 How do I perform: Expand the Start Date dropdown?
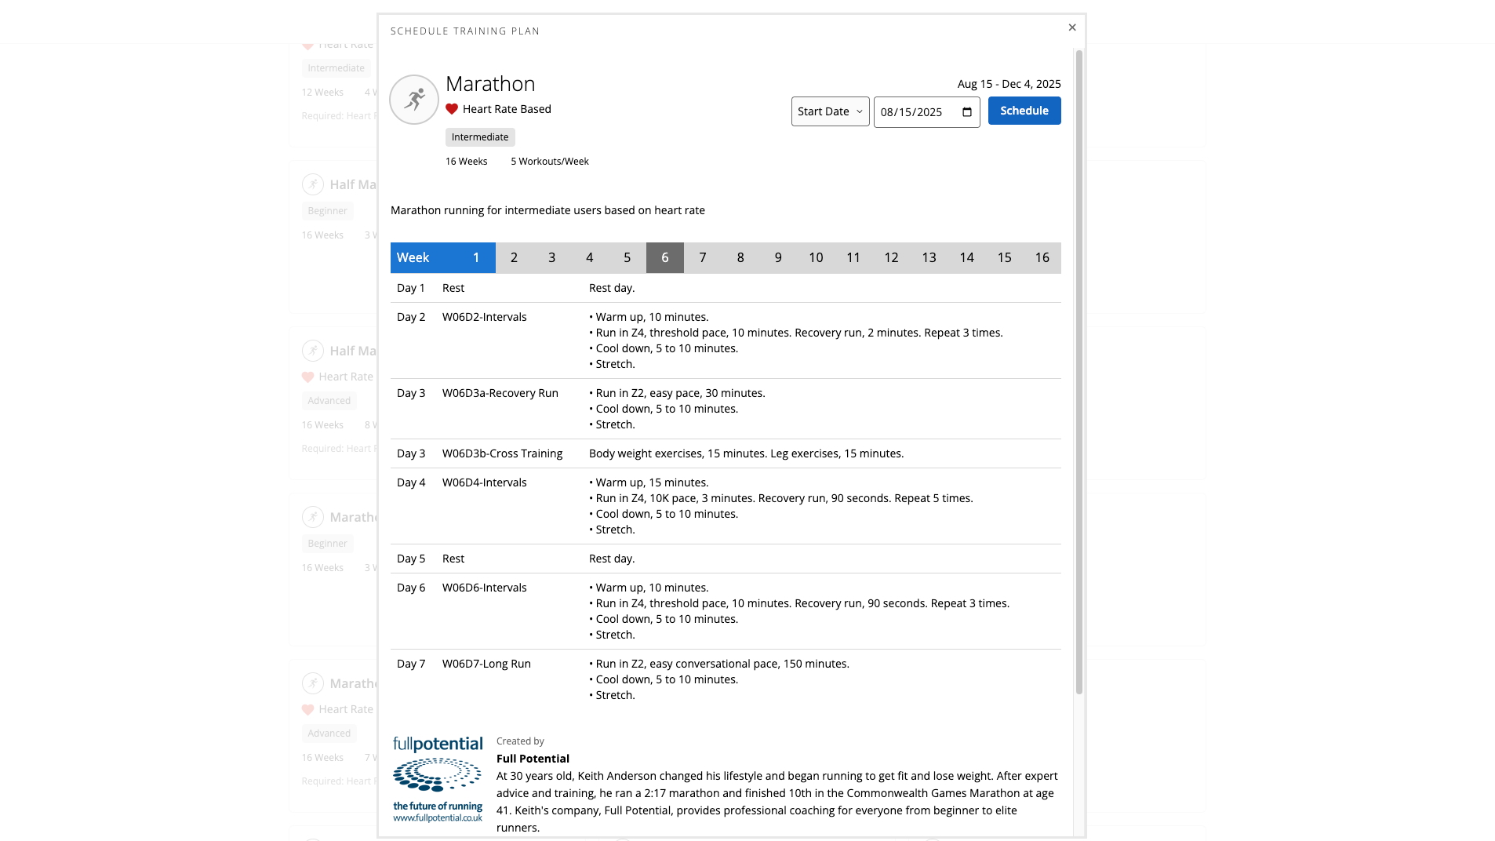point(830,111)
